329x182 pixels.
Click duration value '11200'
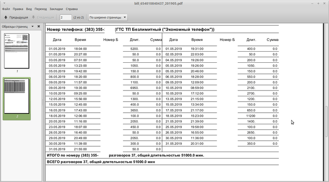click(251, 116)
